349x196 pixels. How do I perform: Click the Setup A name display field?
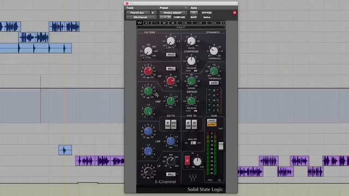pyautogui.click(x=180, y=27)
